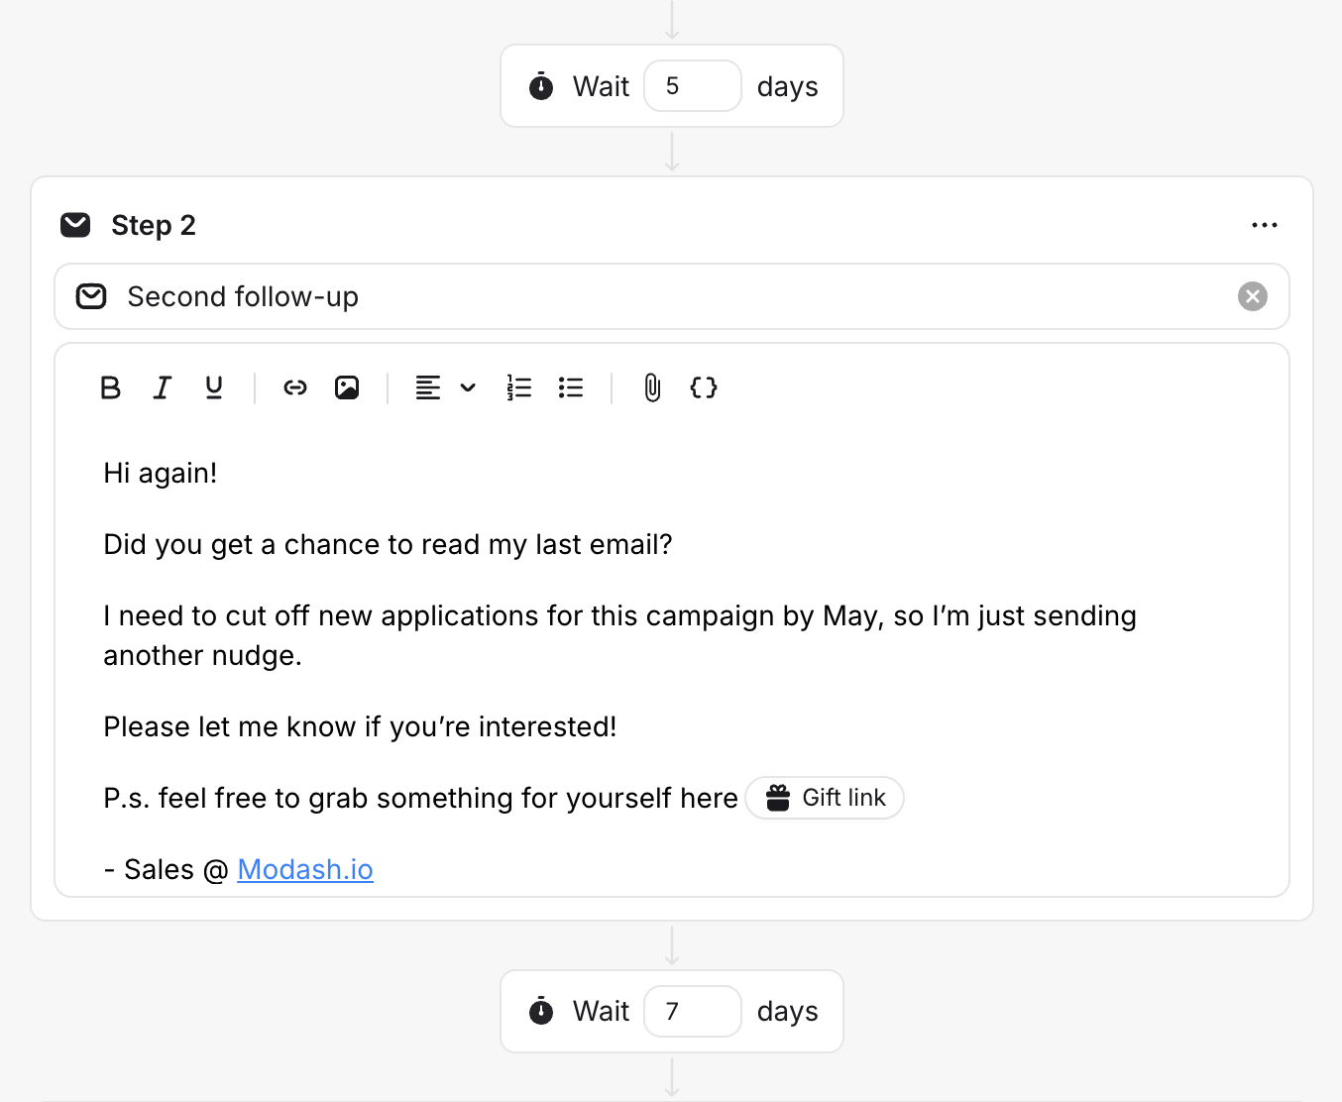Create a numbered list in the email
Image resolution: width=1342 pixels, height=1102 pixels.
coord(519,387)
